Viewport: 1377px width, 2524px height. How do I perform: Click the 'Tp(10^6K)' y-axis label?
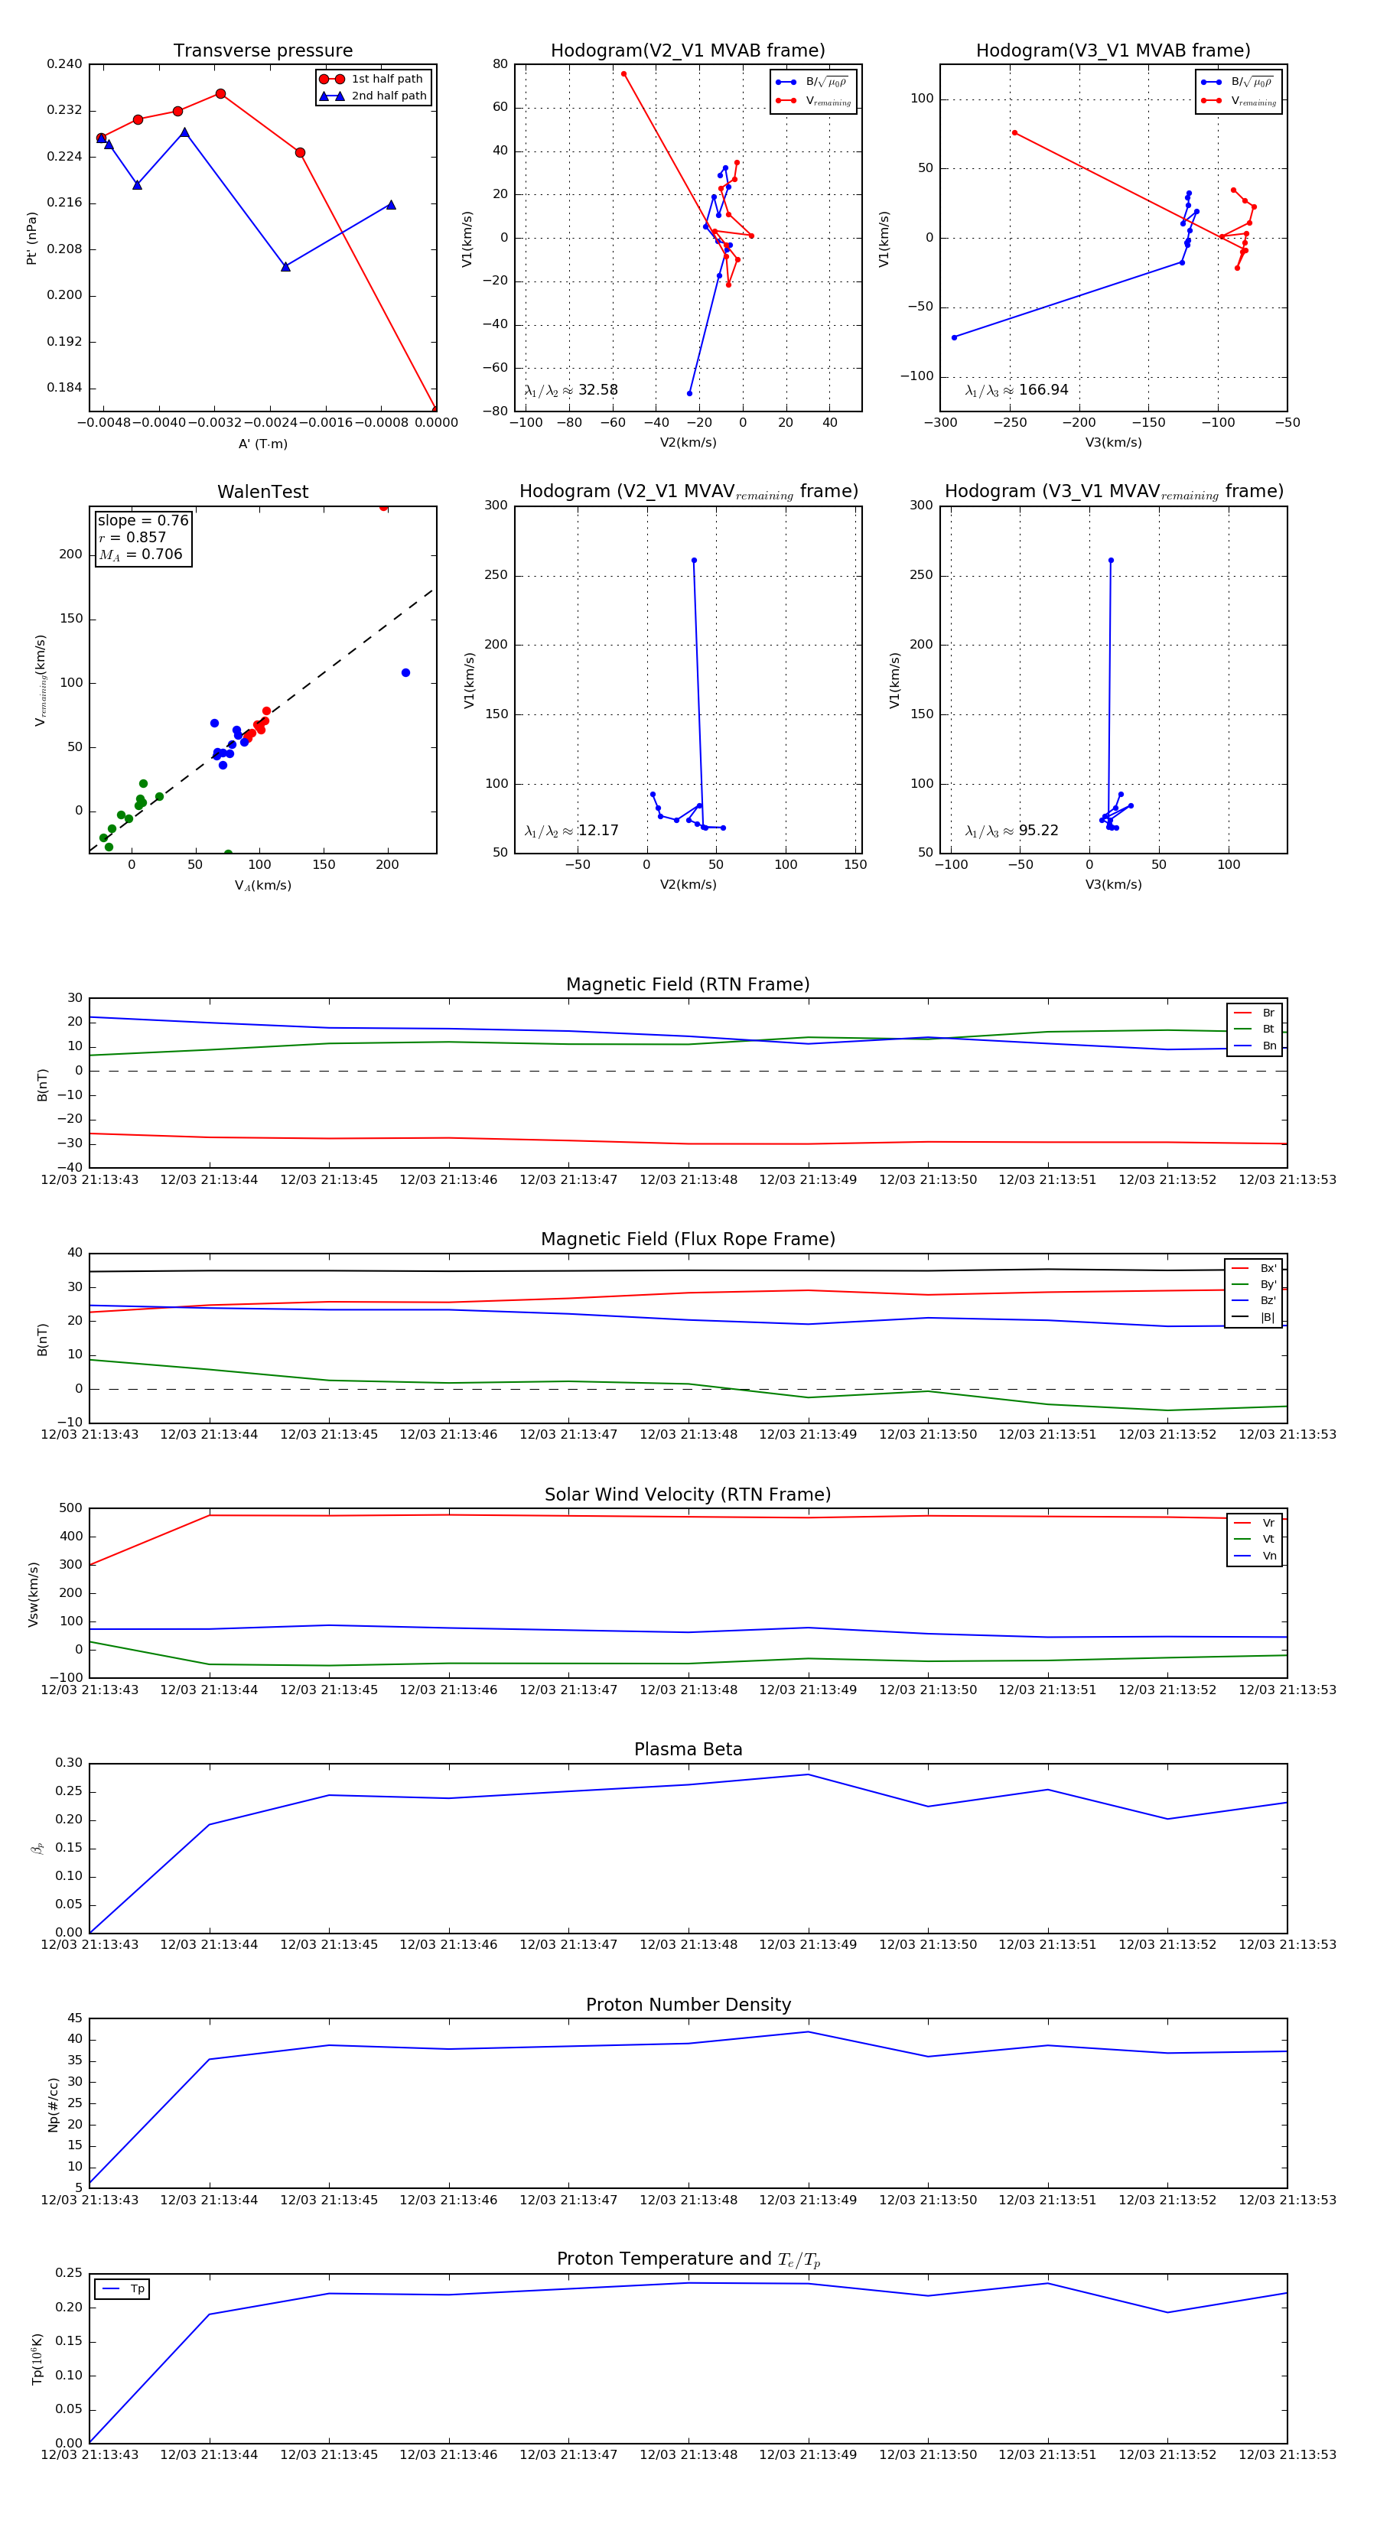coord(37,2359)
